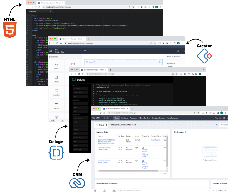Open the New Item Request task with Another Testing
The width and height of the screenshot is (228, 192).
tap(104, 149)
